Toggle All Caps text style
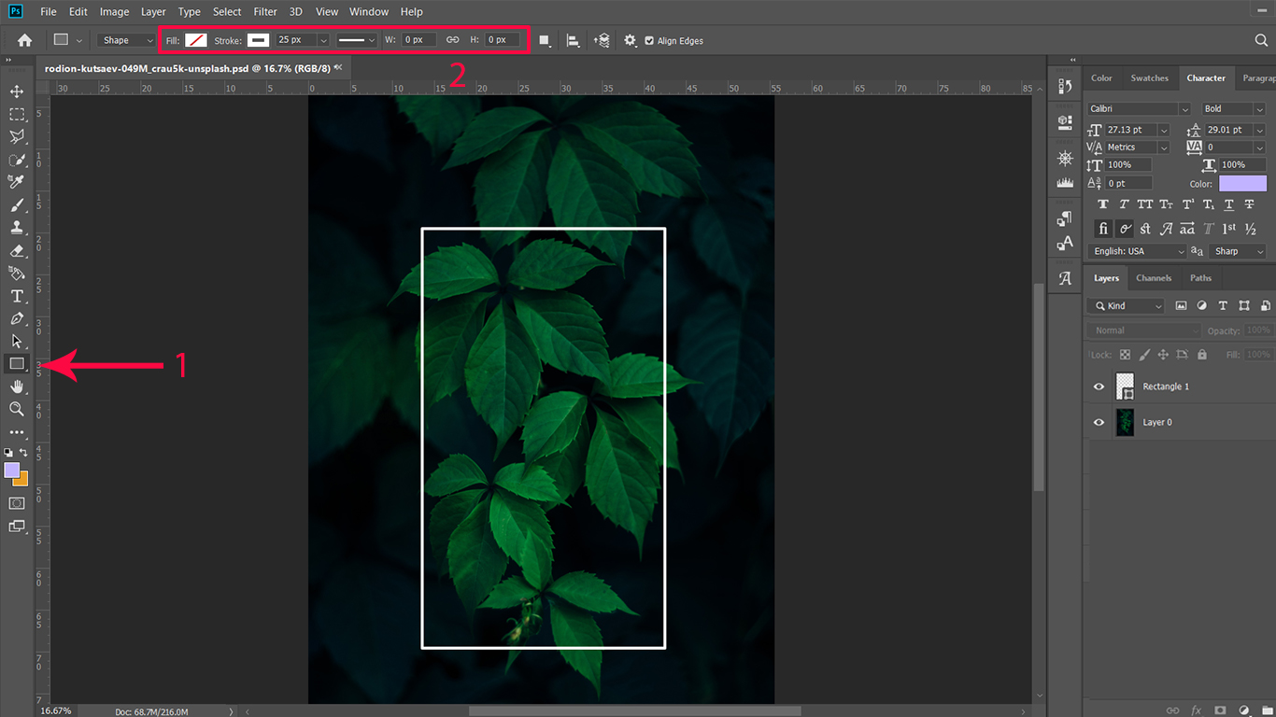 coord(1145,205)
